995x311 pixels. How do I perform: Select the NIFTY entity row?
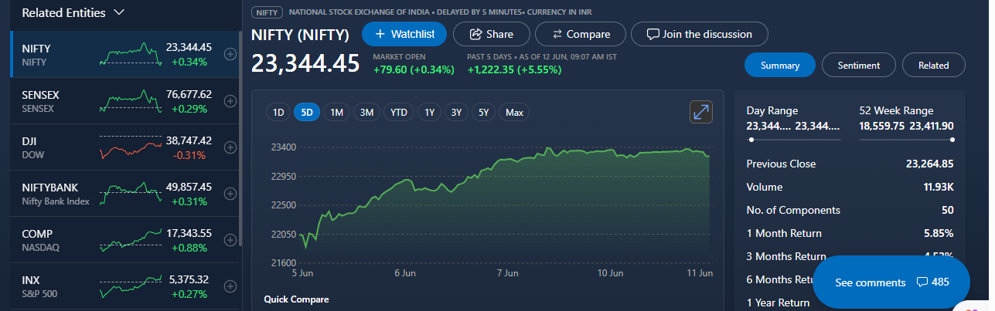click(126, 54)
